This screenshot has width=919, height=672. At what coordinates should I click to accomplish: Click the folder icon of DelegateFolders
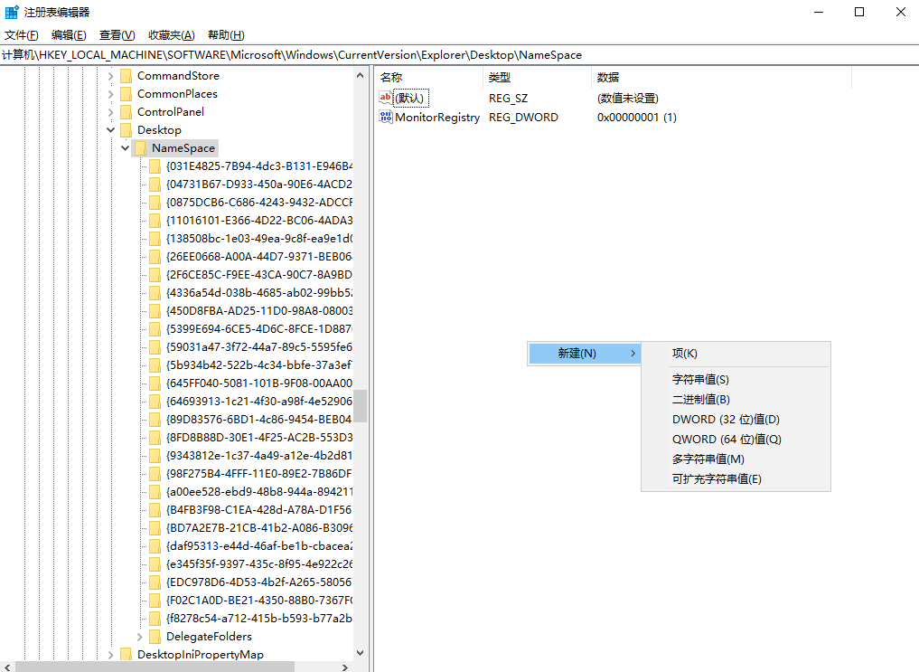pos(155,637)
